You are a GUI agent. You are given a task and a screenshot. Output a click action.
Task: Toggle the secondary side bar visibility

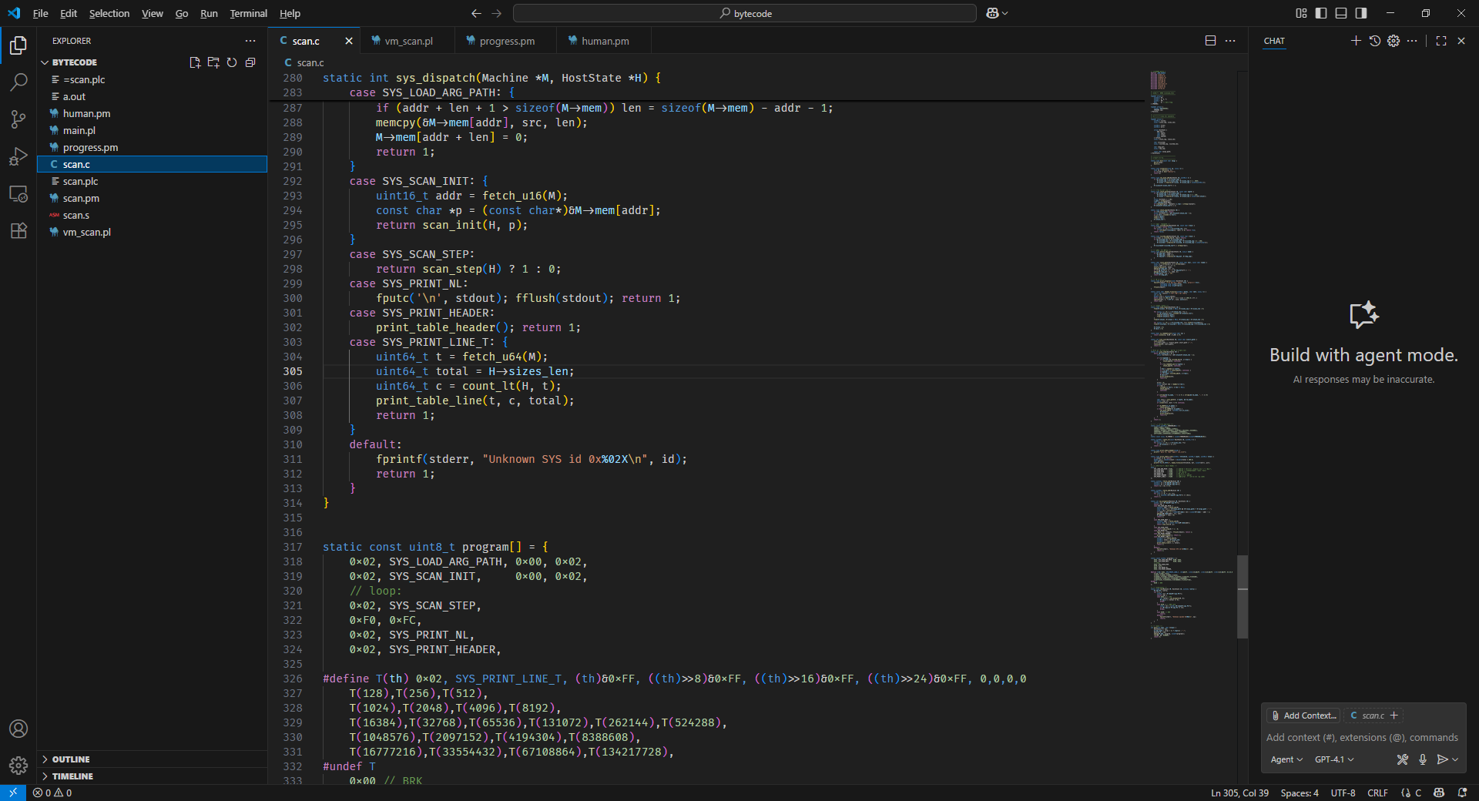click(1361, 13)
